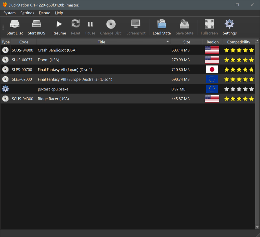Select the SLUS-00077 code cell
The height and width of the screenshot is (237, 260).
point(22,60)
